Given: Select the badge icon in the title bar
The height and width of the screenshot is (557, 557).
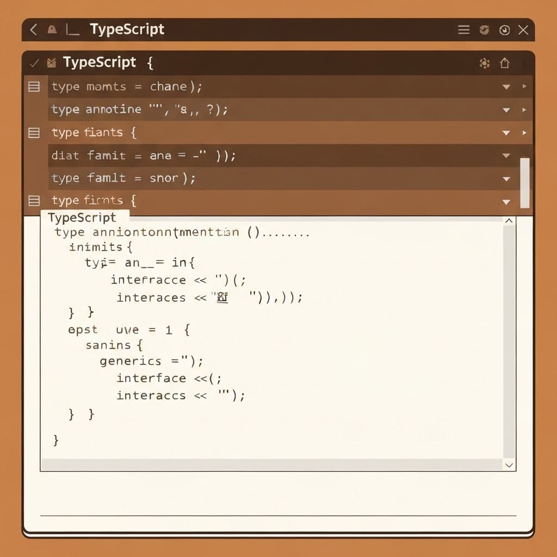Looking at the screenshot, I should click(484, 30).
